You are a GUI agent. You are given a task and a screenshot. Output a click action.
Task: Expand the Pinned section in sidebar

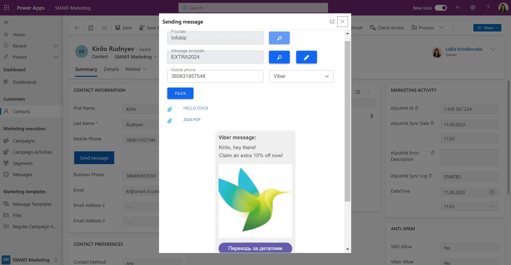(56, 57)
